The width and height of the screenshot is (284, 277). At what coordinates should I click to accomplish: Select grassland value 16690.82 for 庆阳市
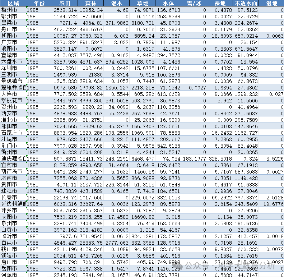tap(143, 217)
